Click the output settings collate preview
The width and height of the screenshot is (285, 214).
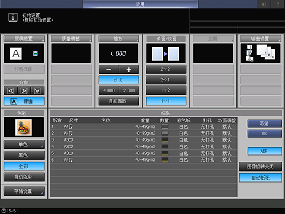(x=260, y=54)
